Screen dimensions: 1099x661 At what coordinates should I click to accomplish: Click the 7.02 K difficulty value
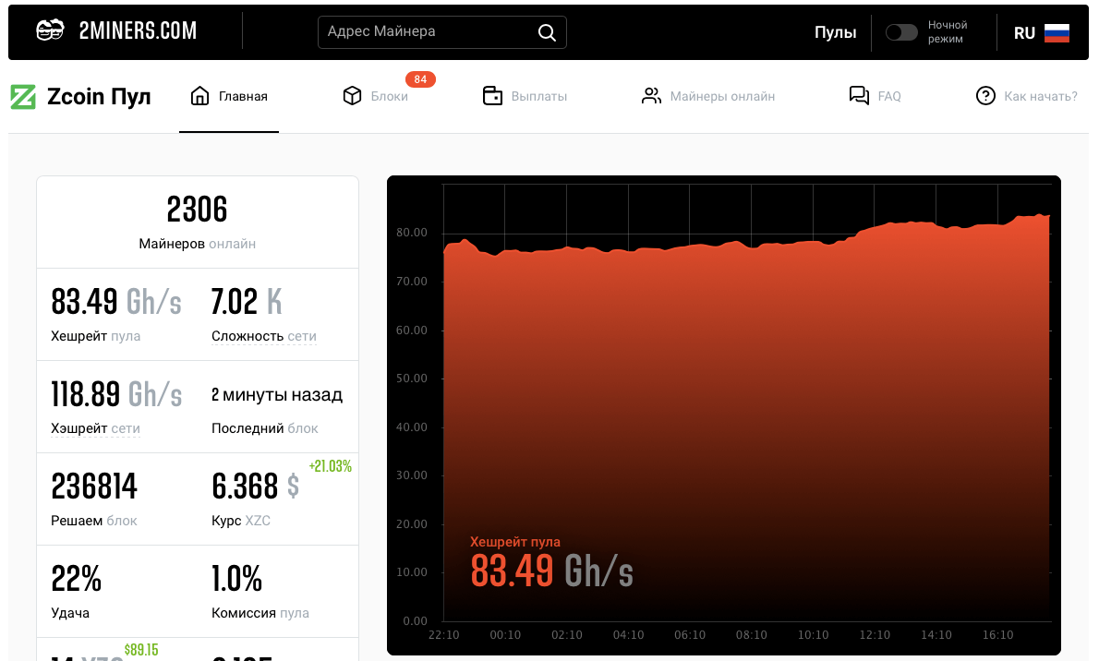tap(247, 302)
